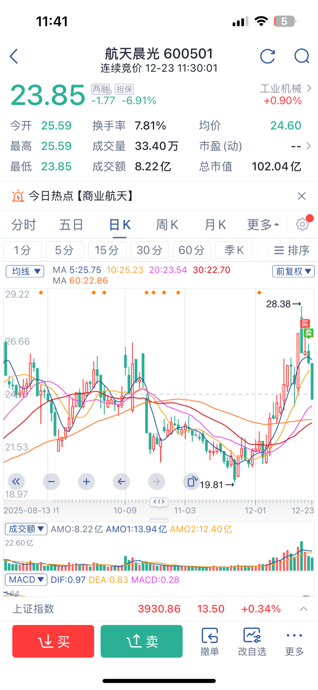Select the 15分 period option
This screenshot has width=318, height=690.
pos(106,250)
